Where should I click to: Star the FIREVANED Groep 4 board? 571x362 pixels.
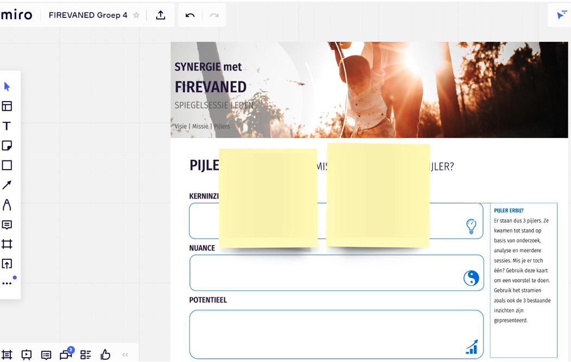coord(136,15)
